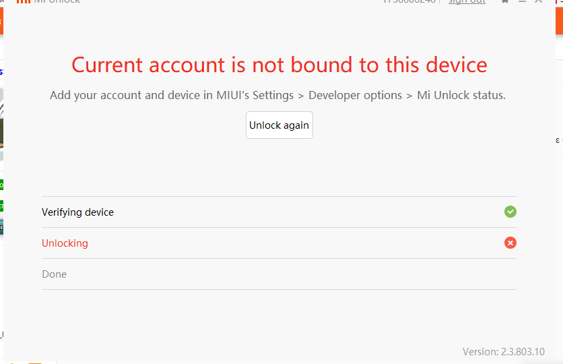The width and height of the screenshot is (563, 364).
Task: Click the word device in red heading
Action: [455, 65]
